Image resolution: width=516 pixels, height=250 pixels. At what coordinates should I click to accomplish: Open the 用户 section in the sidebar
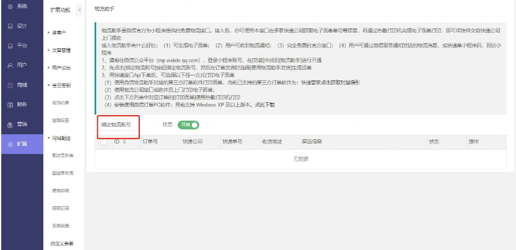22,66
